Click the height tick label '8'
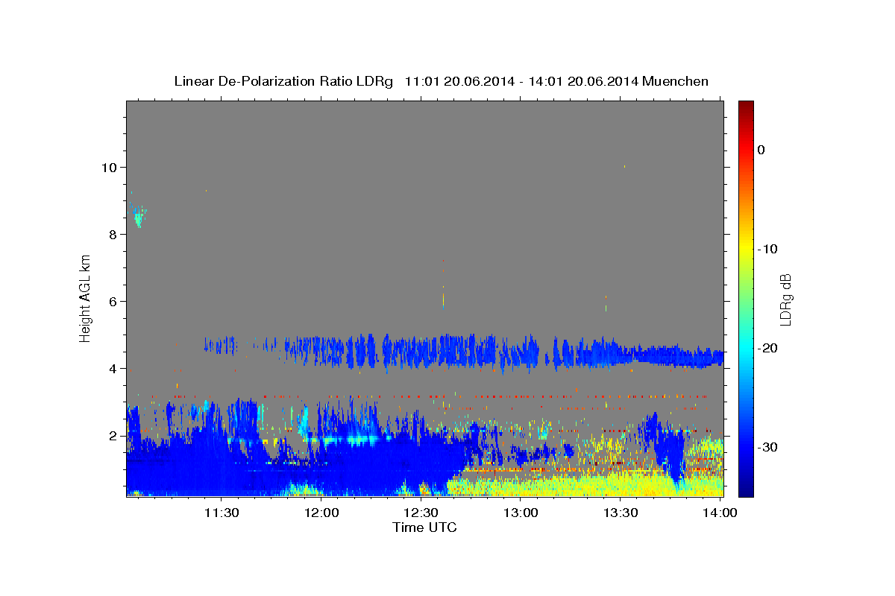This screenshot has height=596, width=895. (114, 234)
